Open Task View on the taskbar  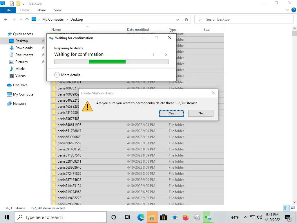pyautogui.click(x=128, y=217)
